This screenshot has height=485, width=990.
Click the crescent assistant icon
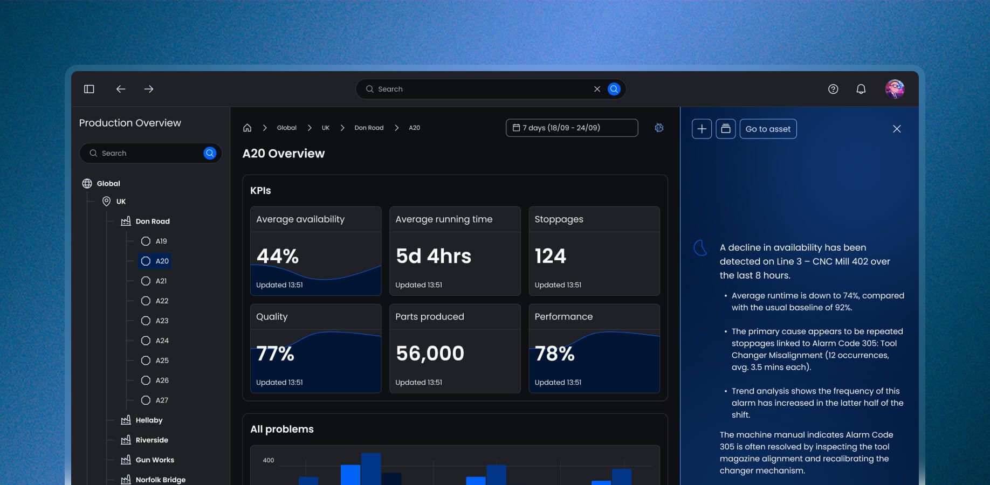[700, 247]
